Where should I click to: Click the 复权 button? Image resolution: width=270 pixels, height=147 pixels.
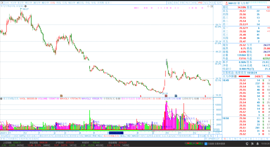(x=169, y=3)
